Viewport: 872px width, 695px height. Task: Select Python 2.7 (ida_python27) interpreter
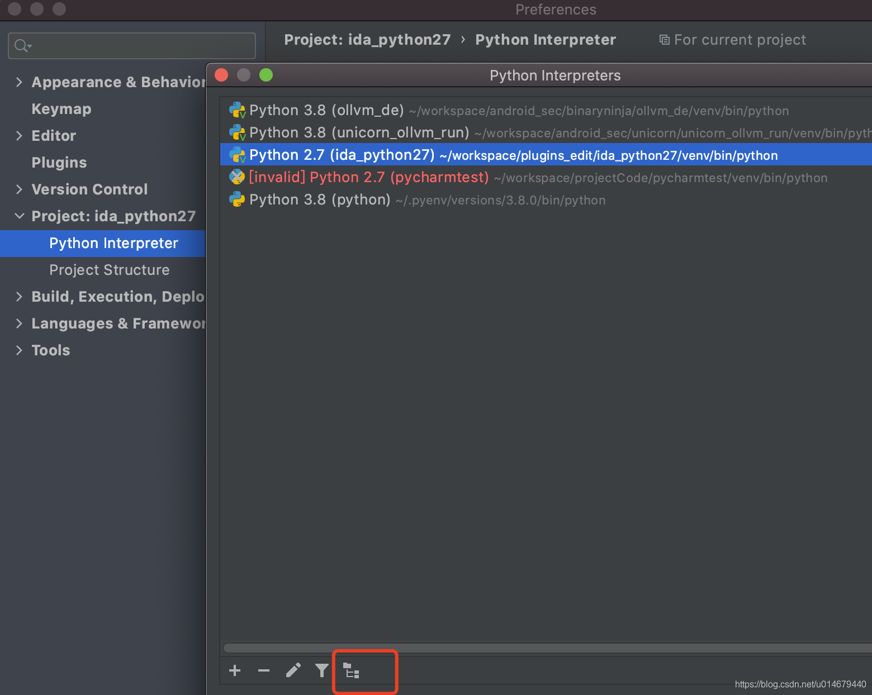[546, 155]
